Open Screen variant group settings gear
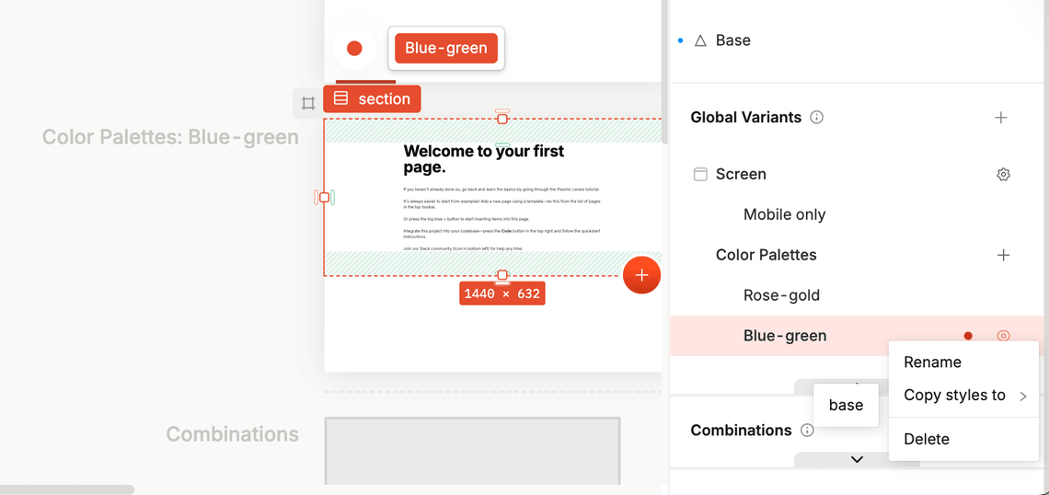The width and height of the screenshot is (1049, 495). [1003, 174]
